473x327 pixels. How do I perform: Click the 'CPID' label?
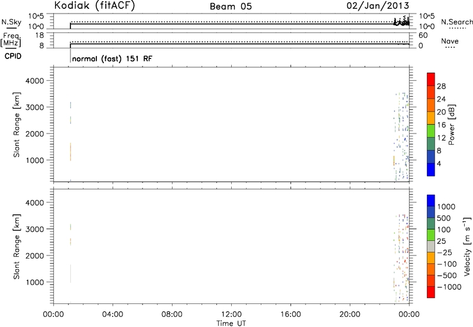coord(13,56)
